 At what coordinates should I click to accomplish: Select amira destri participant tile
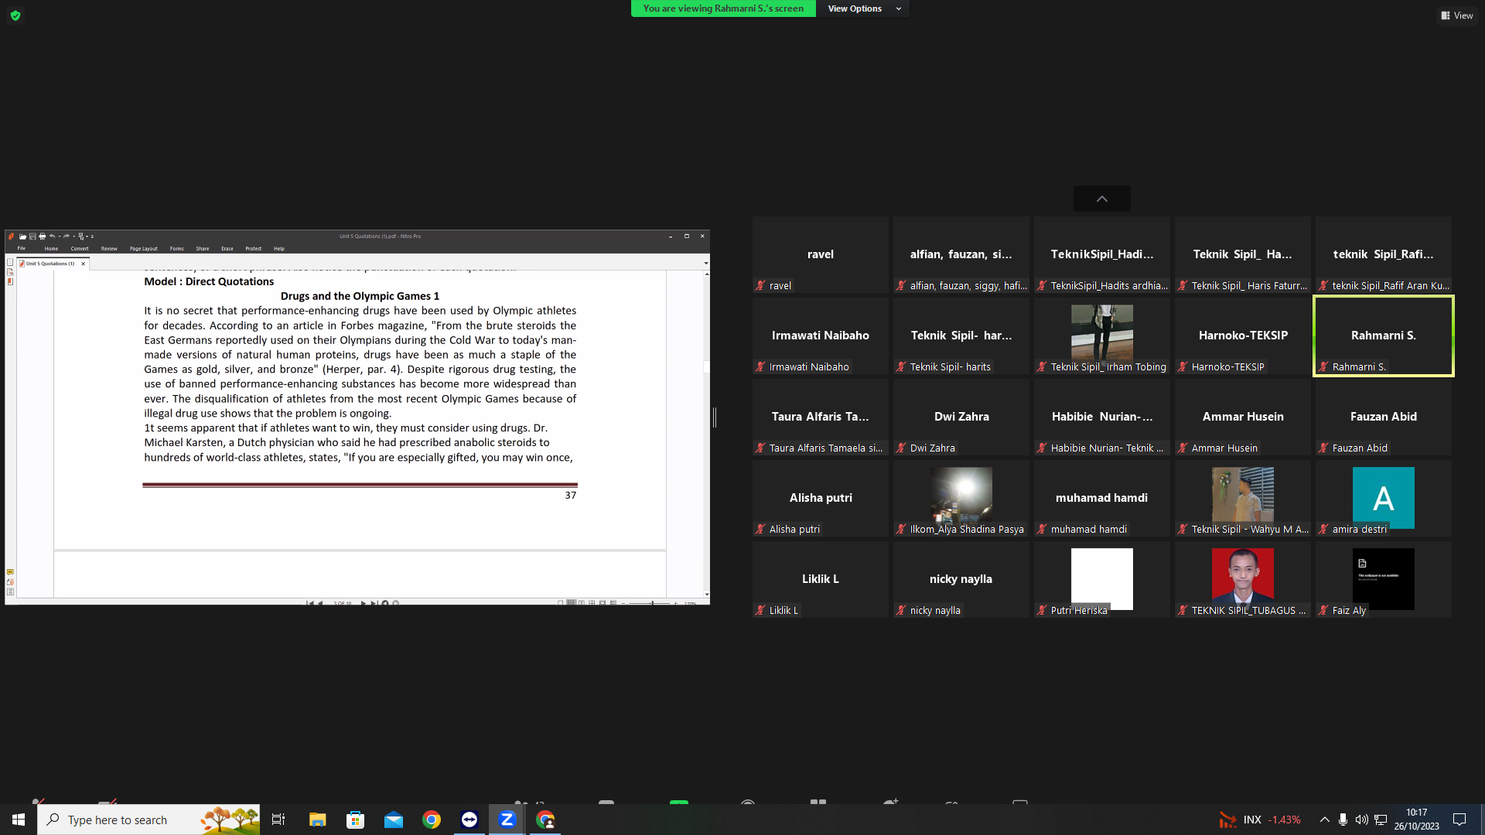(1384, 498)
